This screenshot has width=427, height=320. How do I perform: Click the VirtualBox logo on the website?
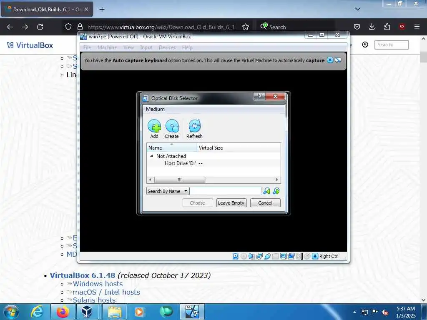(30, 45)
